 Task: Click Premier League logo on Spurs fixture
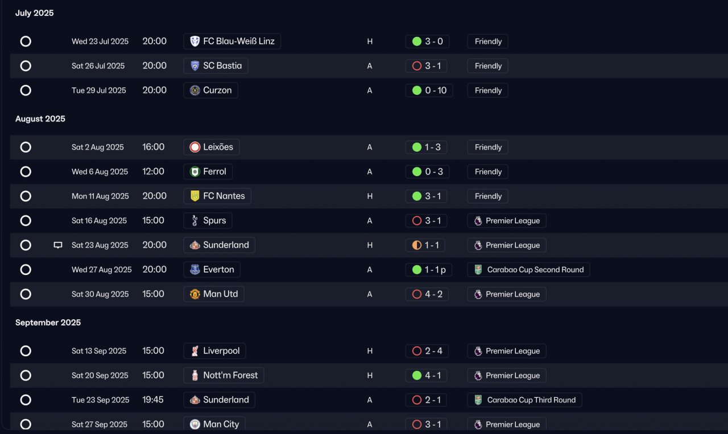[478, 221]
